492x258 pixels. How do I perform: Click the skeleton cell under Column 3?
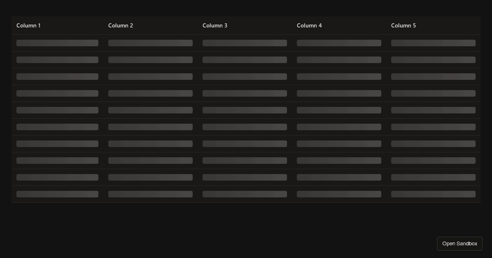click(x=245, y=43)
